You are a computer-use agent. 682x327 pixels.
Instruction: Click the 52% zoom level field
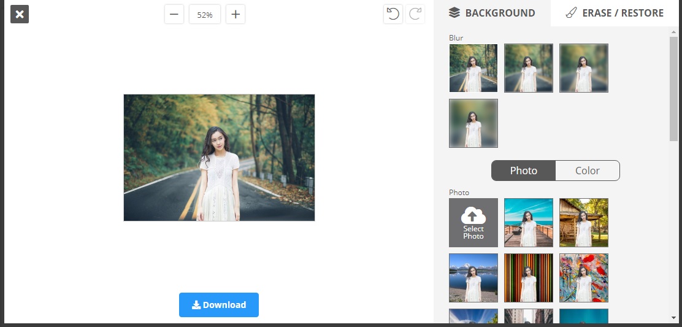coord(205,14)
